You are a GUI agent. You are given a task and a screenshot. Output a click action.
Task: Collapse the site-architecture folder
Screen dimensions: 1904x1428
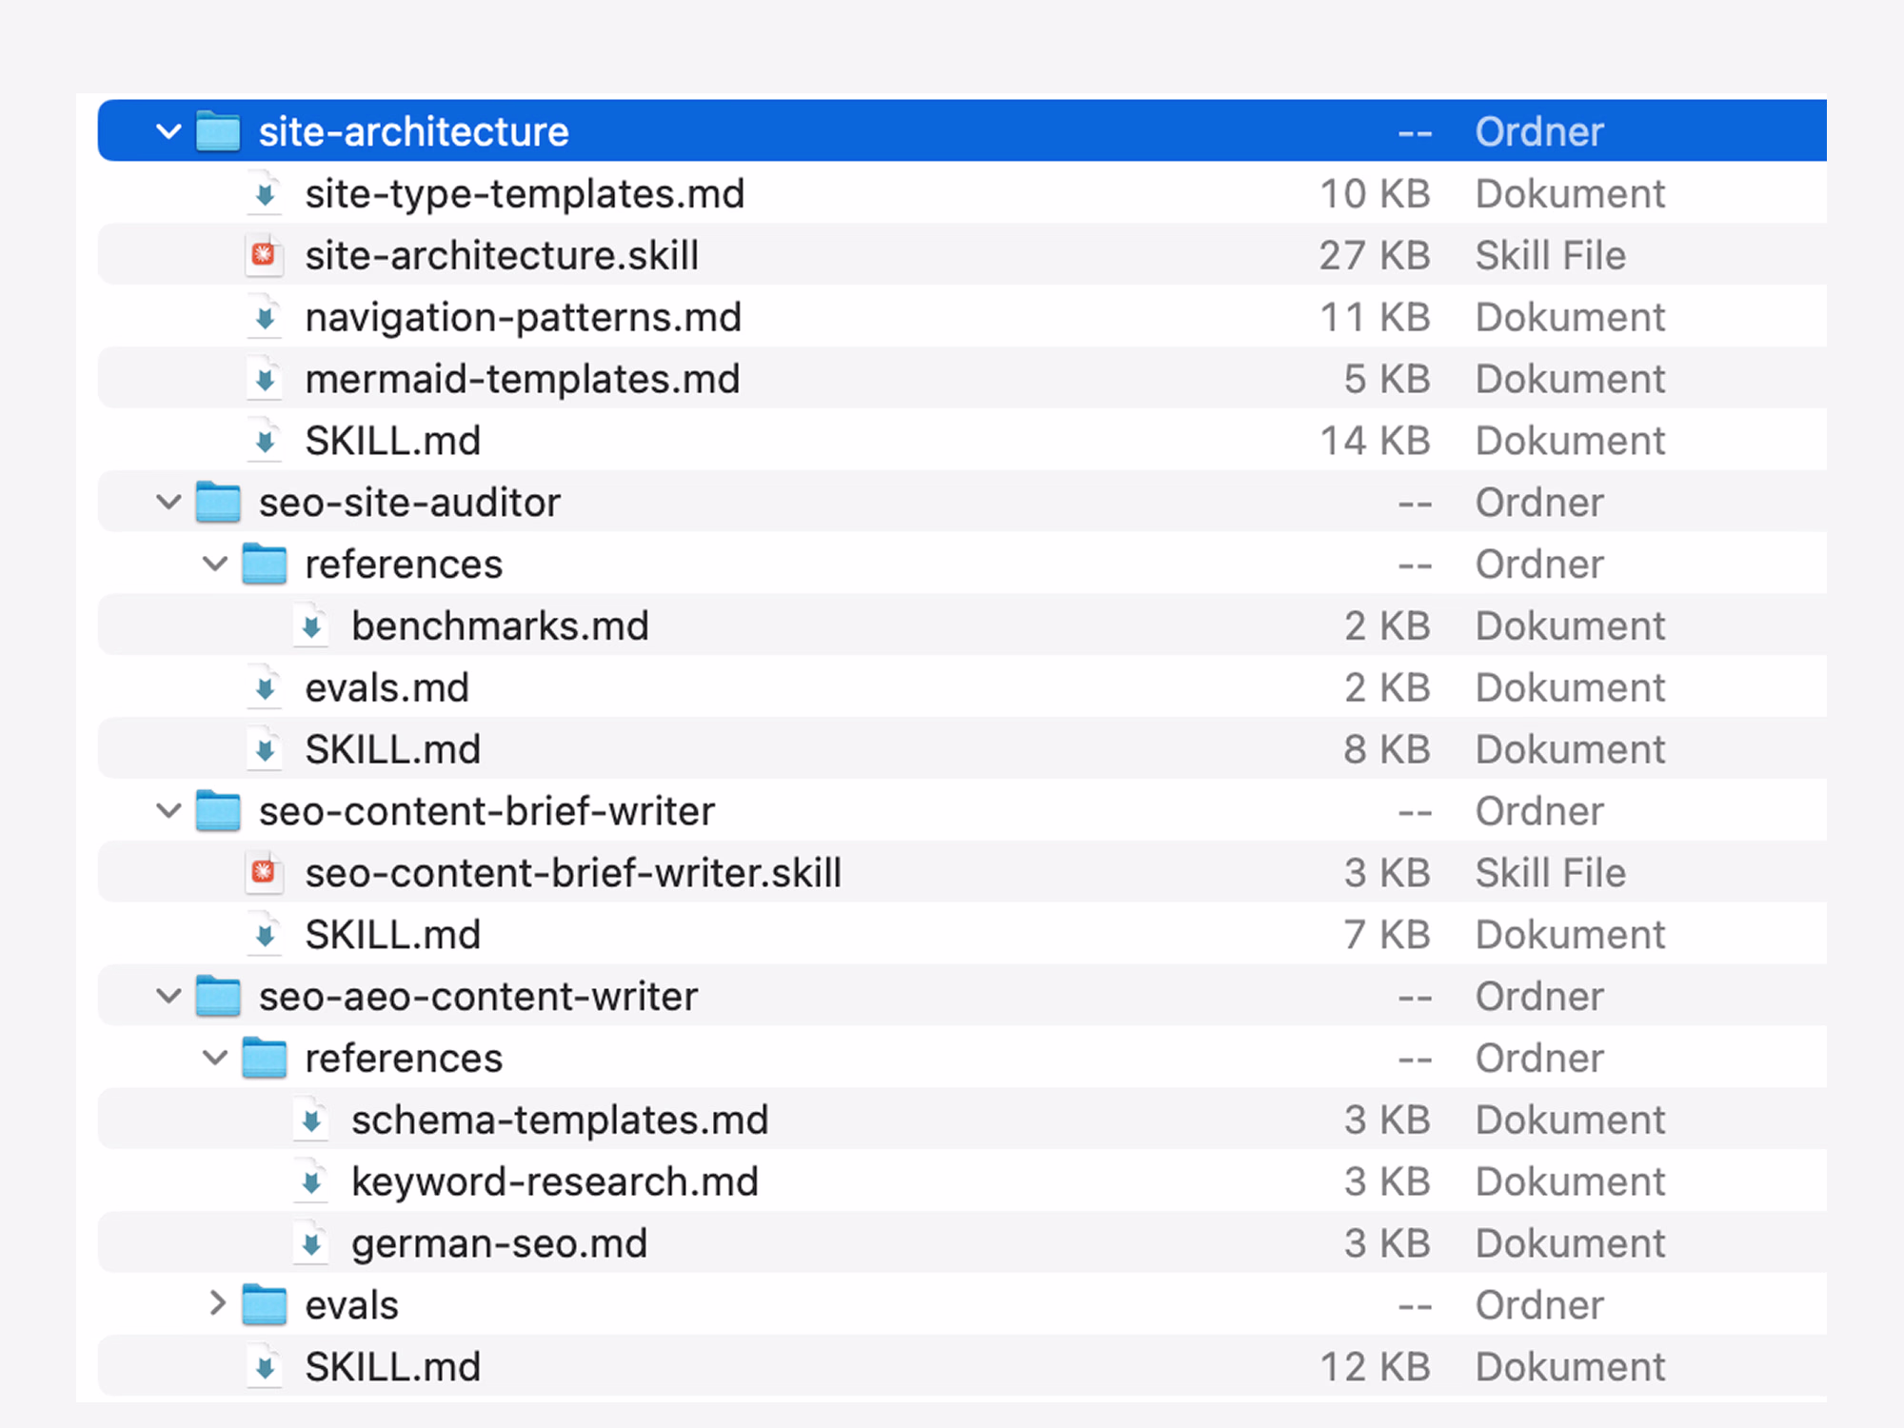coord(169,131)
